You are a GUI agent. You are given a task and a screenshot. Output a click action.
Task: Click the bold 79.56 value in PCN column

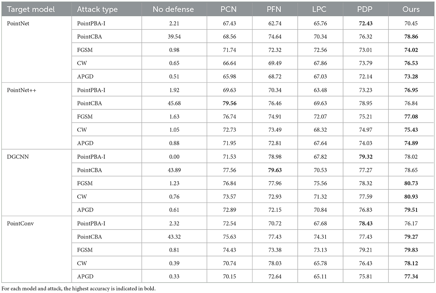click(x=229, y=104)
